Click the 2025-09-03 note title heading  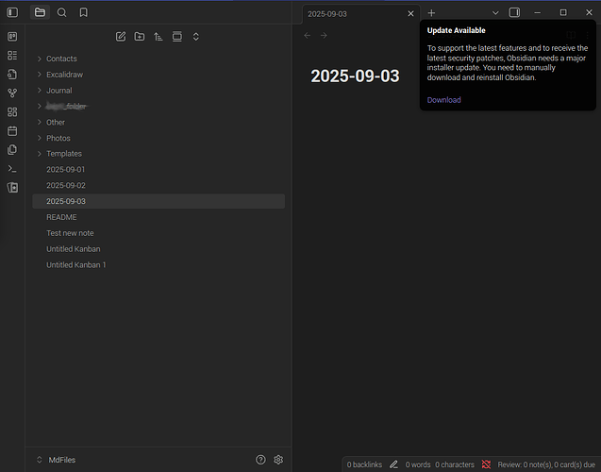click(355, 76)
